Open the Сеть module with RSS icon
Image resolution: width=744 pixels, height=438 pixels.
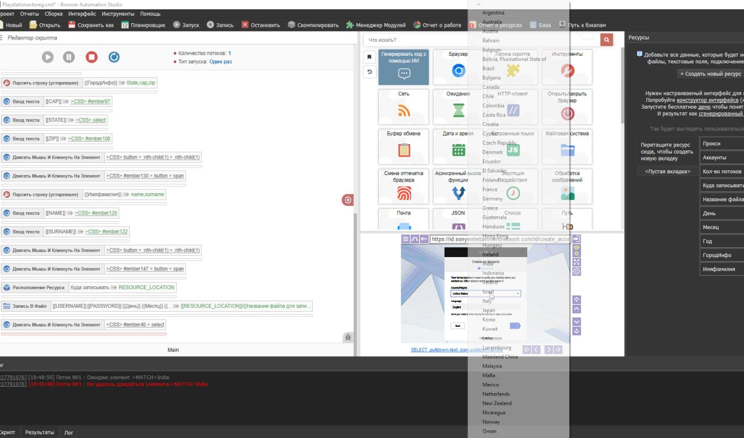pos(404,106)
